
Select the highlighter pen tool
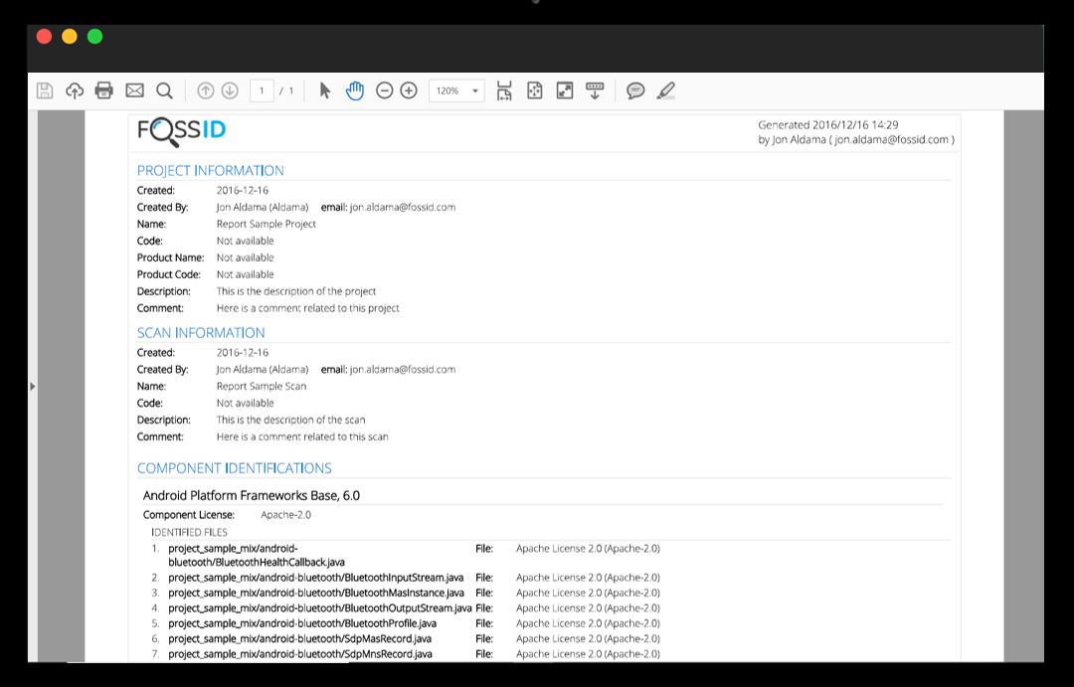665,90
